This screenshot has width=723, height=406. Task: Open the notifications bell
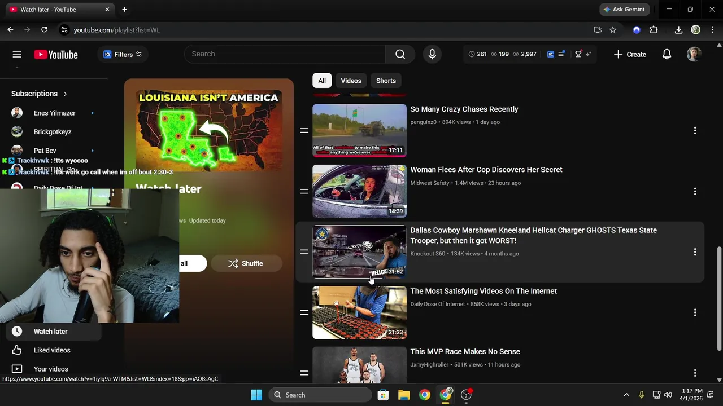tap(667, 54)
